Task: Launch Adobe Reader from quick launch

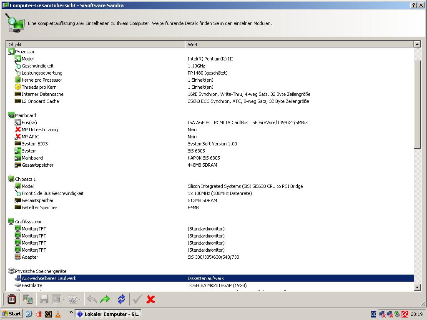Action: [38, 314]
